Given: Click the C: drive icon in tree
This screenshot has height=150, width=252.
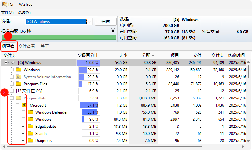Looking at the screenshot, I should click(x=13, y=63).
